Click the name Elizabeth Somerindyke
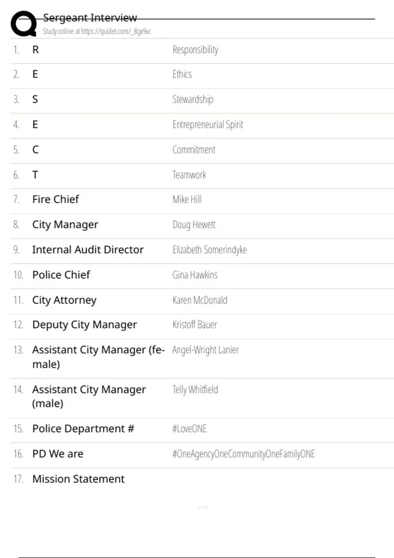 click(209, 250)
